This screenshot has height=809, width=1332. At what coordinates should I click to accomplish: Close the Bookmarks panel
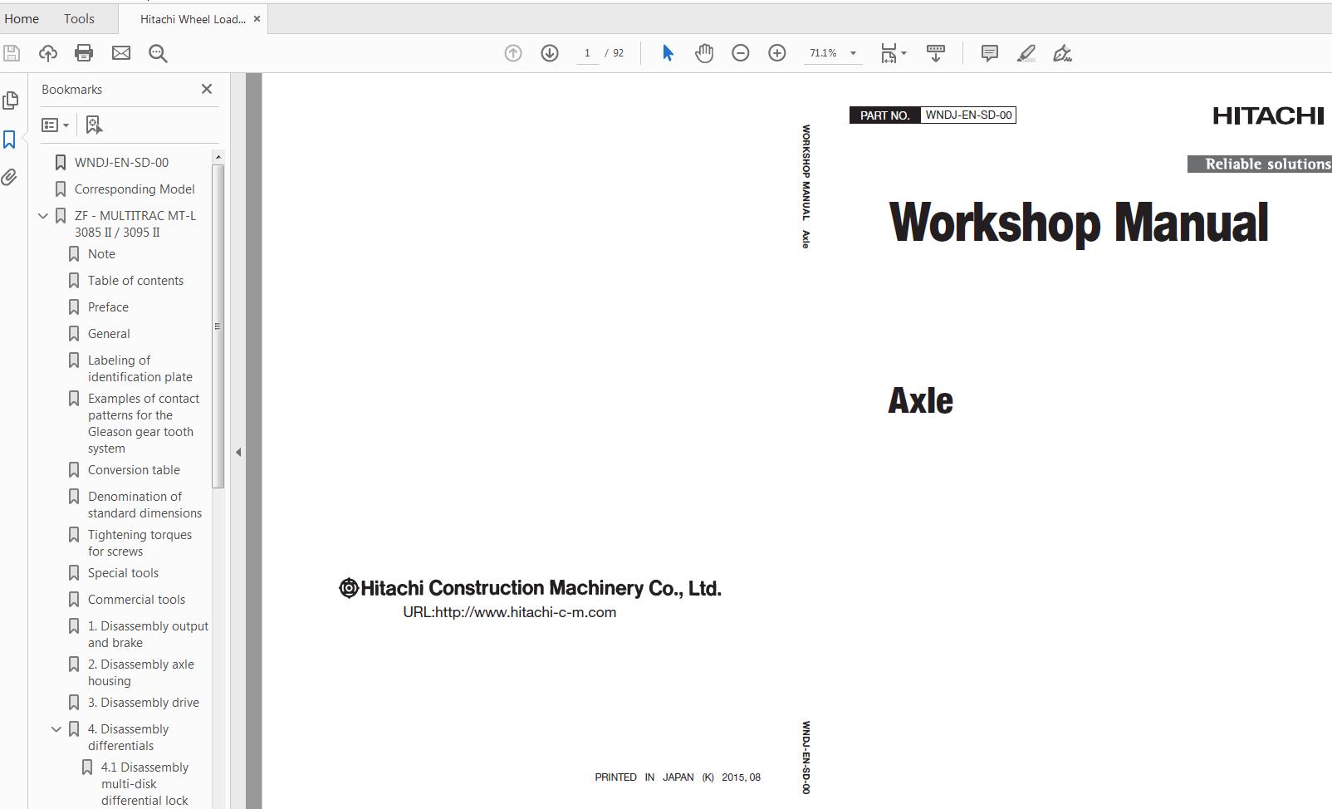[x=207, y=89]
